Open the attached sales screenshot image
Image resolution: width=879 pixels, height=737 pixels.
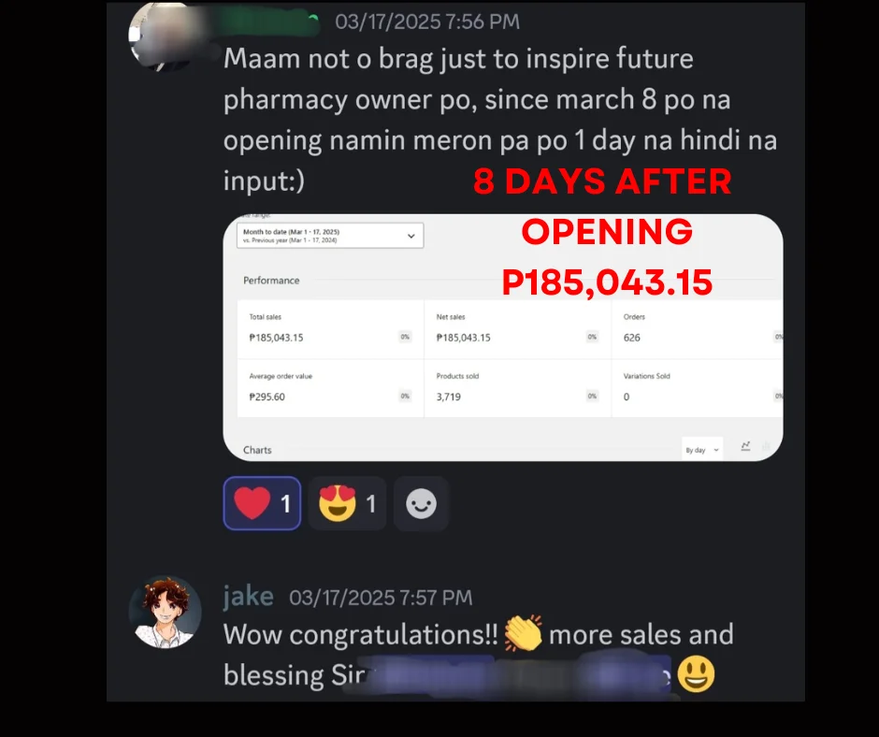[x=503, y=338]
